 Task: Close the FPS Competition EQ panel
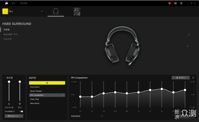pos(193,78)
